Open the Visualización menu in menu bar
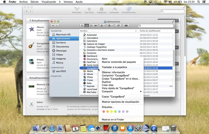The height and width of the screenshot is (134, 209). click(49, 2)
